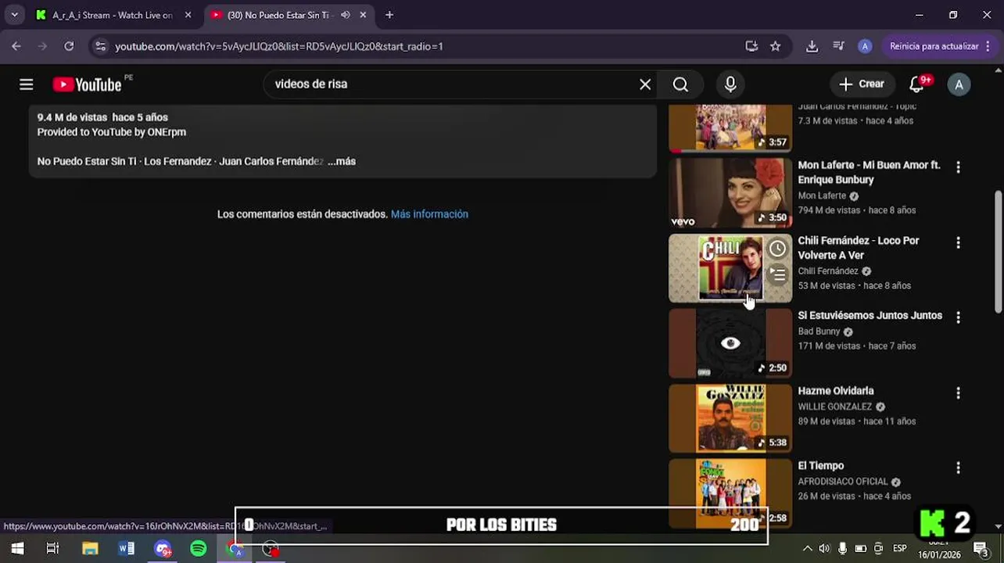Open WILLIE GONZALEZ channel name
This screenshot has height=563, width=1004.
click(834, 407)
